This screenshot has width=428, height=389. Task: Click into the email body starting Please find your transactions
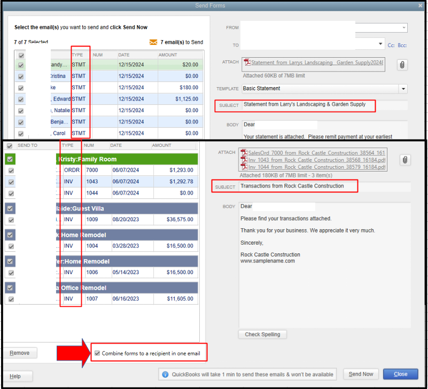[324, 265]
